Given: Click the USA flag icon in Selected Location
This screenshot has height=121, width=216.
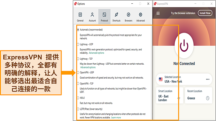Looking at the screenshot, I should click(161, 79).
